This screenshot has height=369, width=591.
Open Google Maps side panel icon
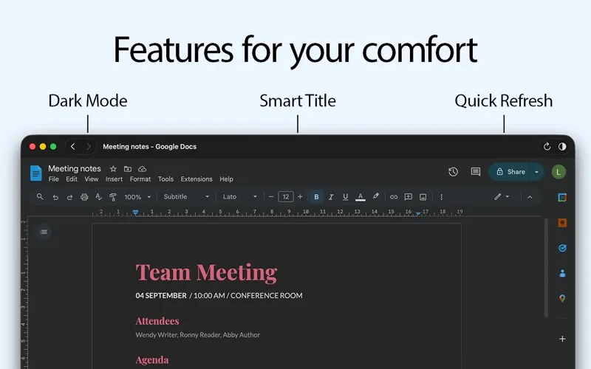(562, 299)
